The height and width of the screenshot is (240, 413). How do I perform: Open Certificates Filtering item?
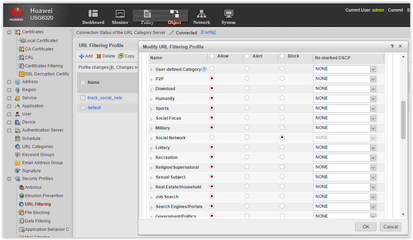click(x=44, y=66)
